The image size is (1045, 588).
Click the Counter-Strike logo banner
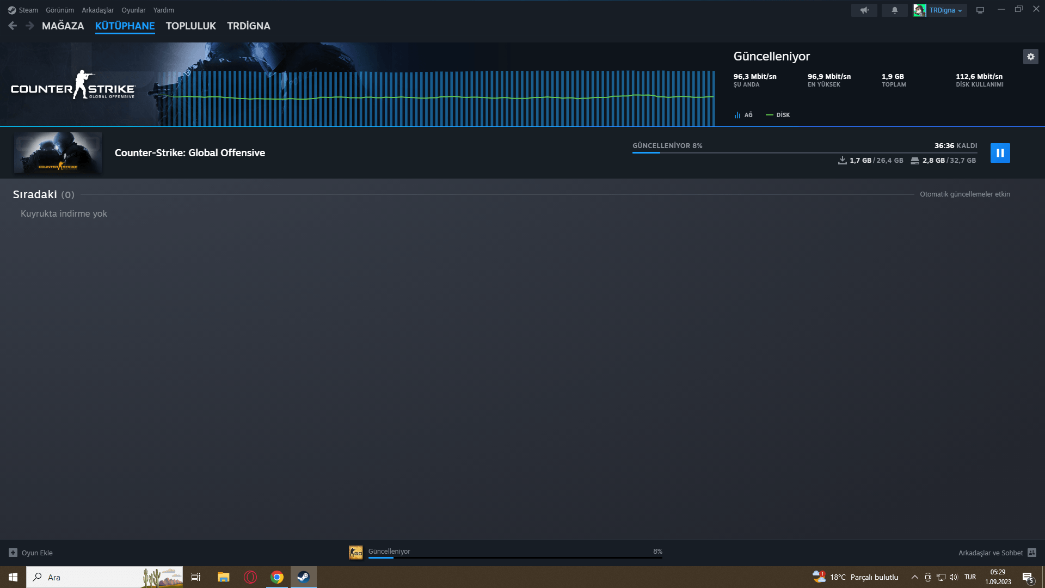(x=73, y=85)
